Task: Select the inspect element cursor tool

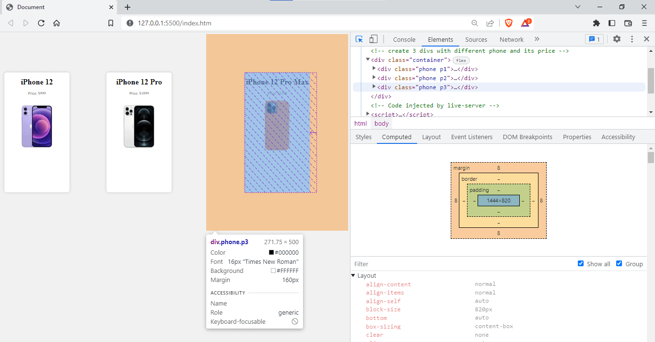Action: point(359,39)
